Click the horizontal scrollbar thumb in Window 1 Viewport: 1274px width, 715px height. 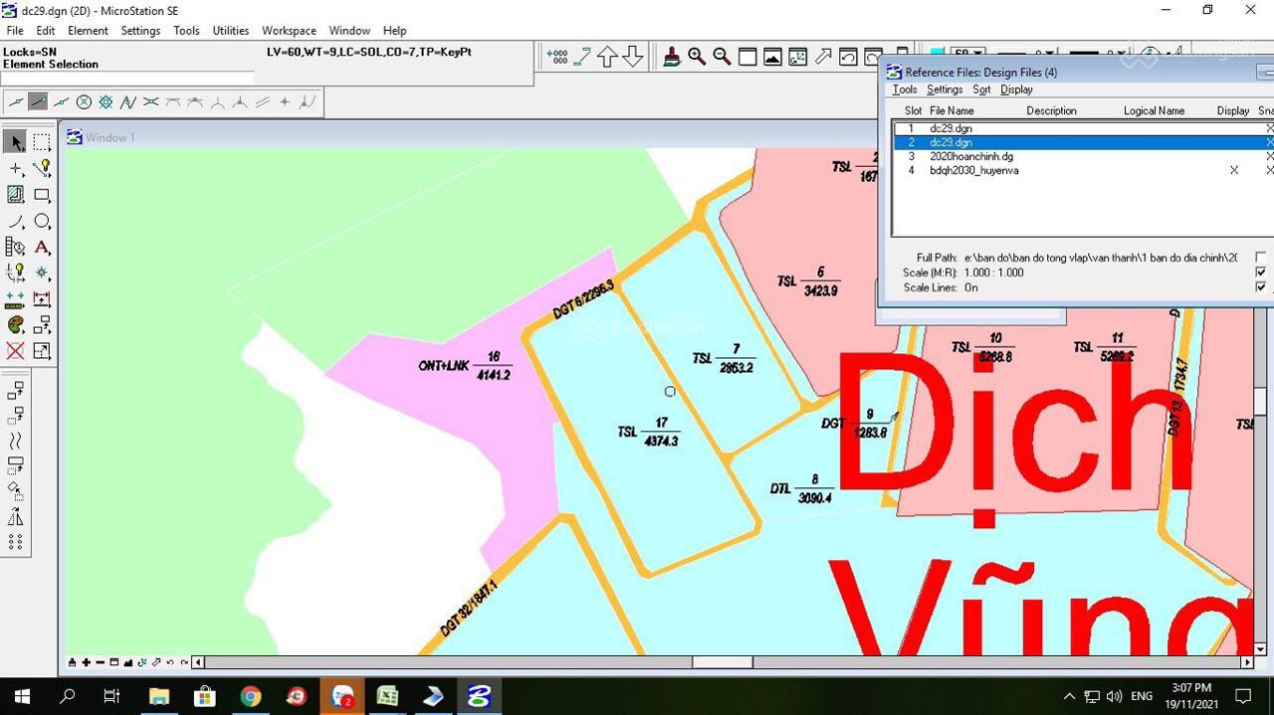(x=722, y=662)
